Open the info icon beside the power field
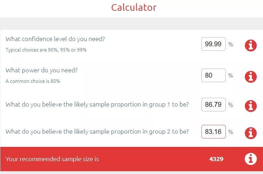The image size is (263, 174). coord(250,76)
